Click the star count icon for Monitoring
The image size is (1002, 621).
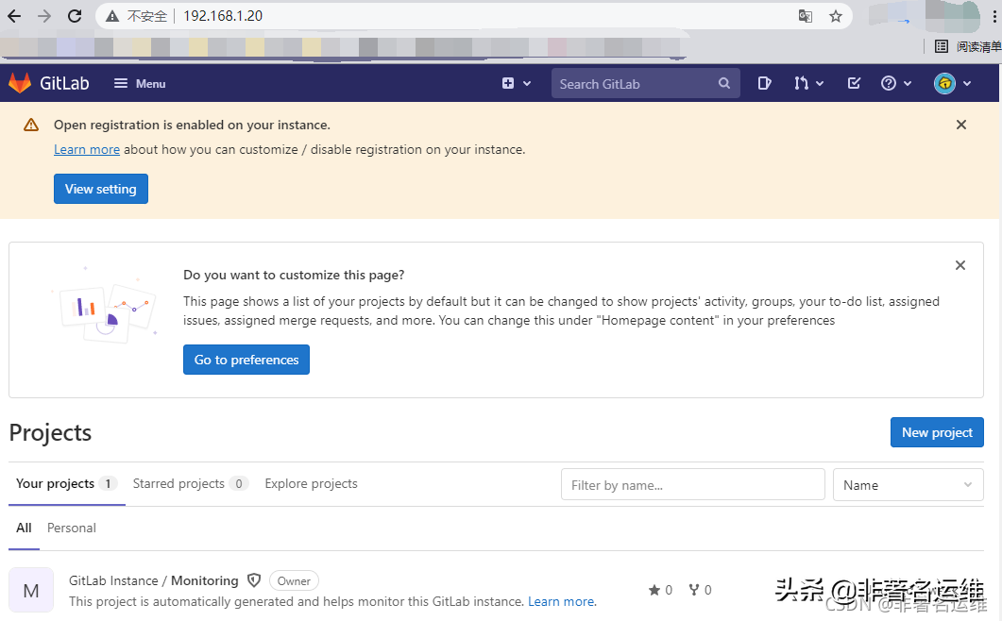coord(654,591)
